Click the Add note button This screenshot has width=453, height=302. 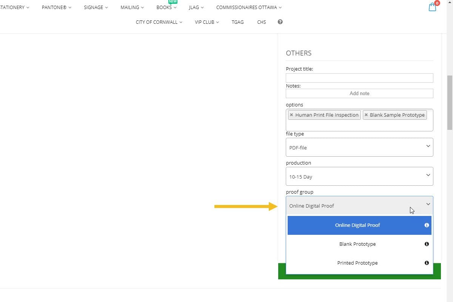(359, 93)
